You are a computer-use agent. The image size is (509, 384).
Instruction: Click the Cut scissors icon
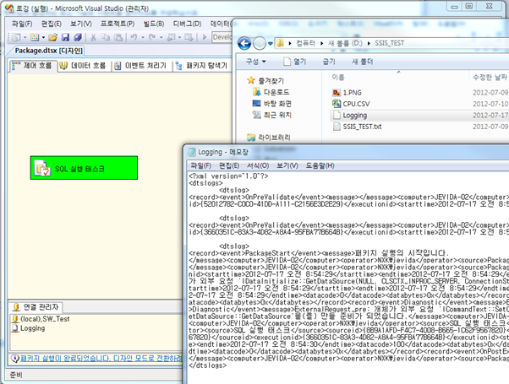(93, 37)
